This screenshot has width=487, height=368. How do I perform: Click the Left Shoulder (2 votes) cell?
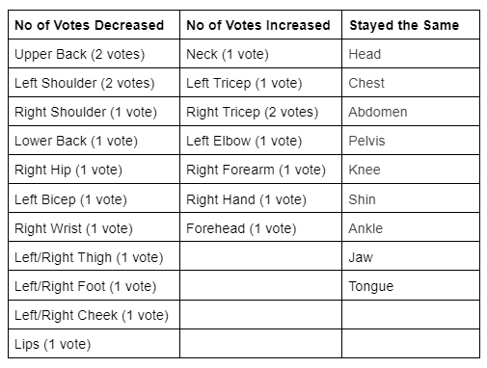point(94,83)
